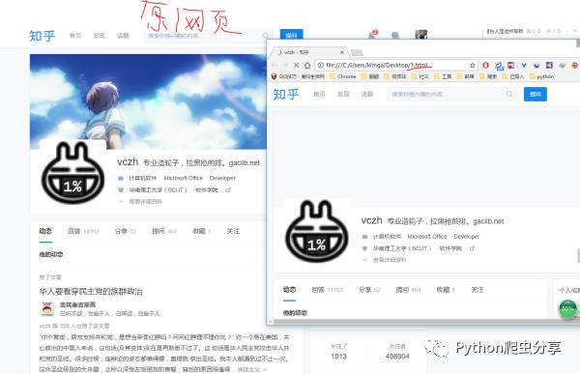Switch to the 关注 tab in the front window
This screenshot has width=580, height=374.
pyautogui.click(x=478, y=290)
